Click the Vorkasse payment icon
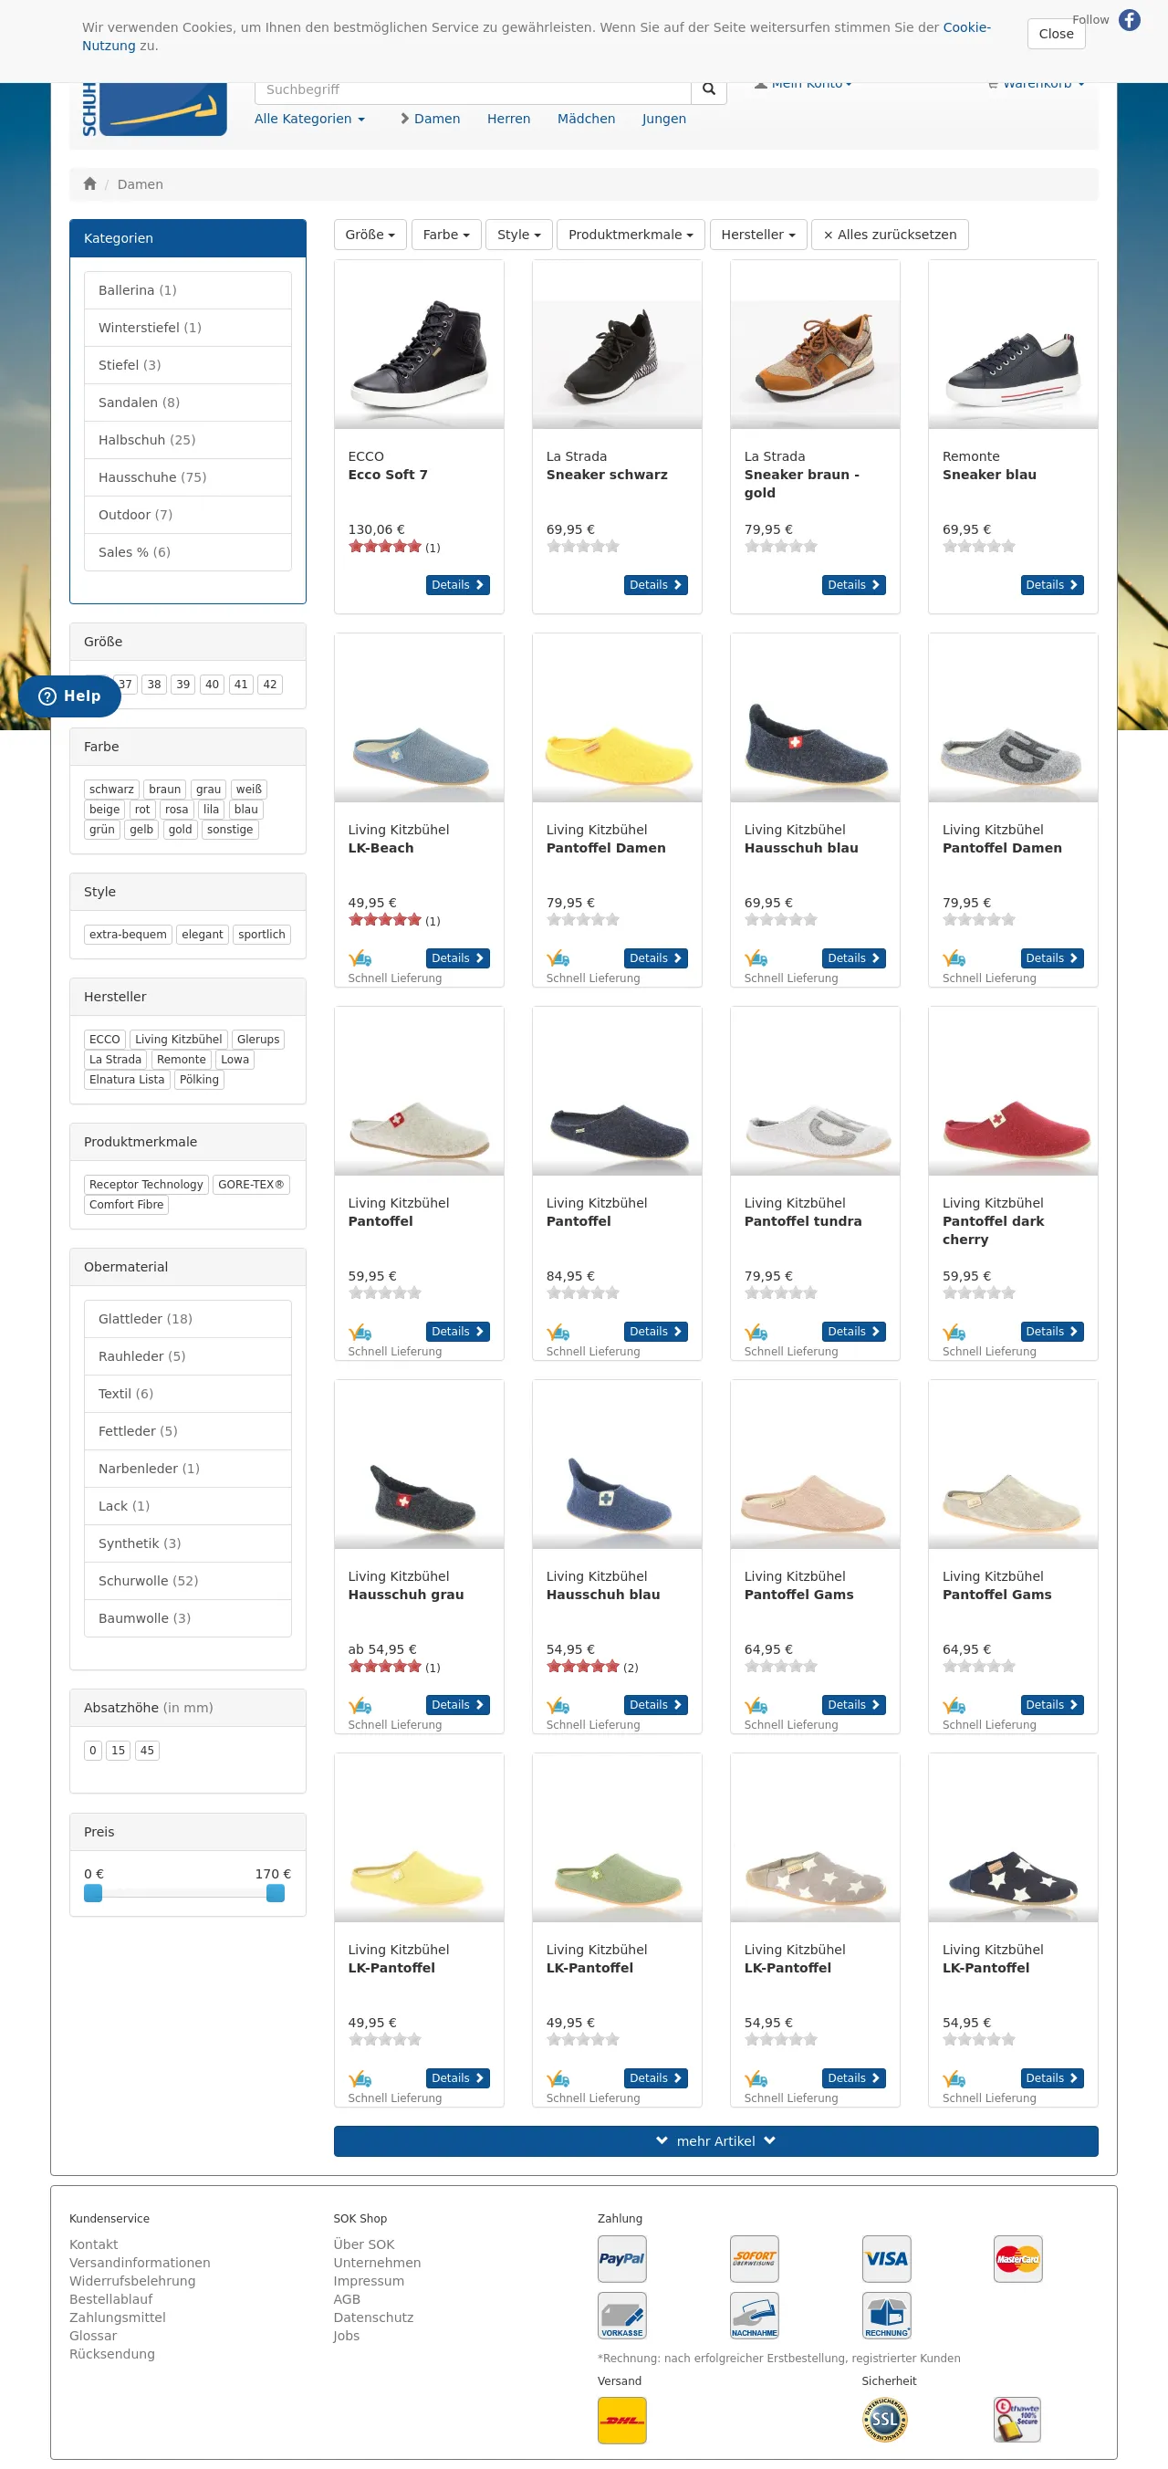 click(x=621, y=2315)
